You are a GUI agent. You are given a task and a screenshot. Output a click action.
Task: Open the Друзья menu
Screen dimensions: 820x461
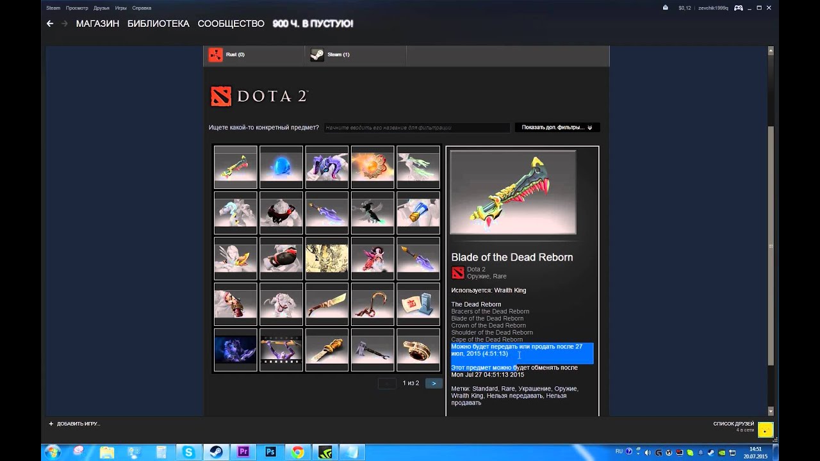pos(101,8)
